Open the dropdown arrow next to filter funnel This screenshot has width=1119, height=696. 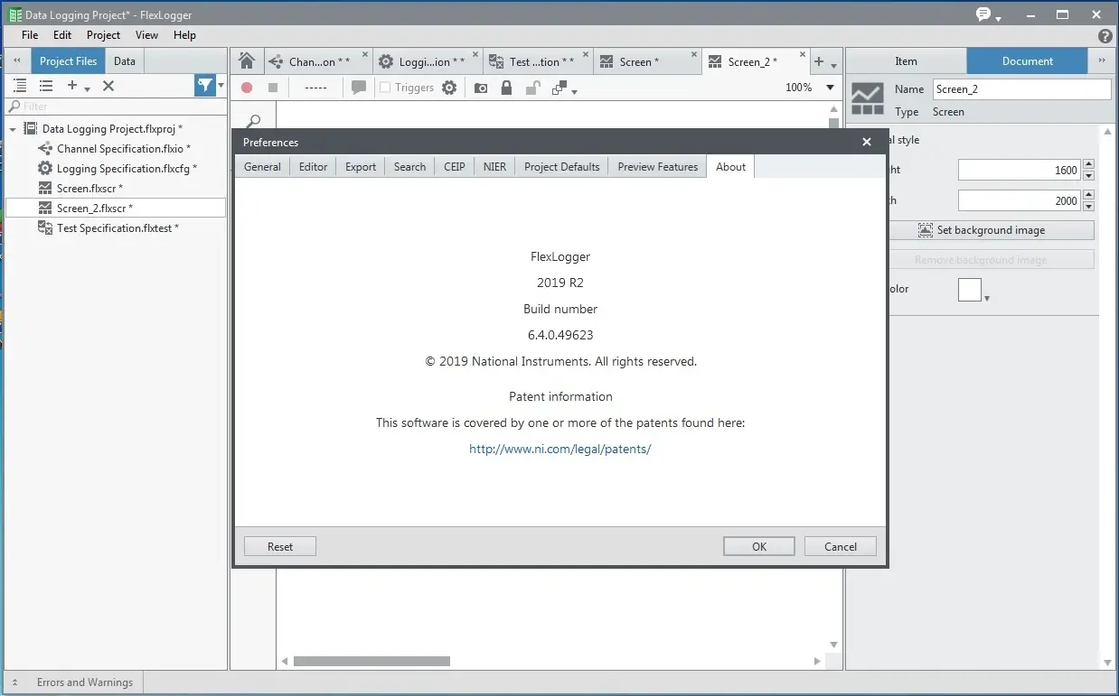click(x=221, y=86)
